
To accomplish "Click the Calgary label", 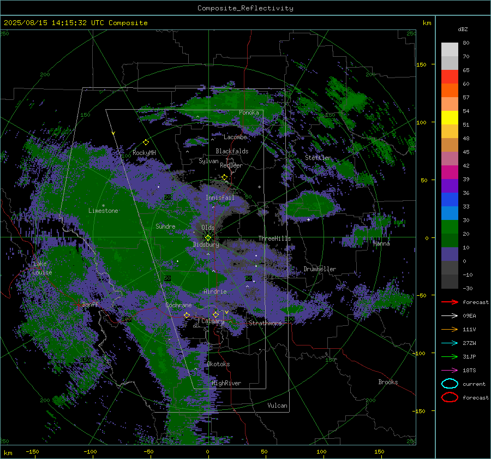I will click(213, 321).
